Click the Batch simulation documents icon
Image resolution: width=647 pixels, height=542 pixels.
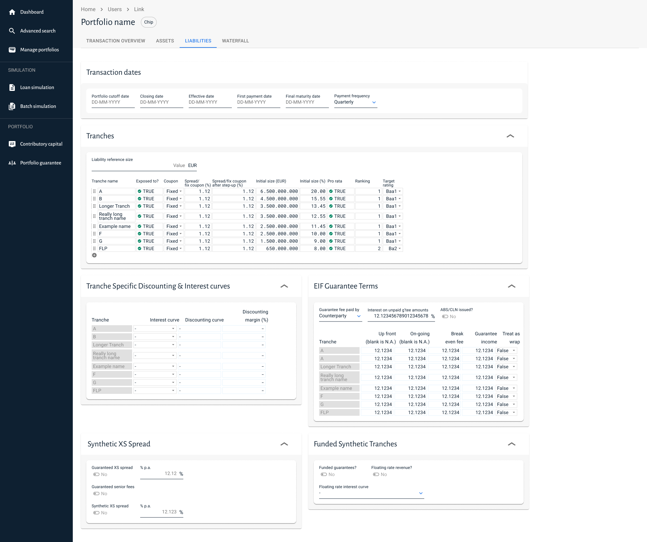coord(12,106)
